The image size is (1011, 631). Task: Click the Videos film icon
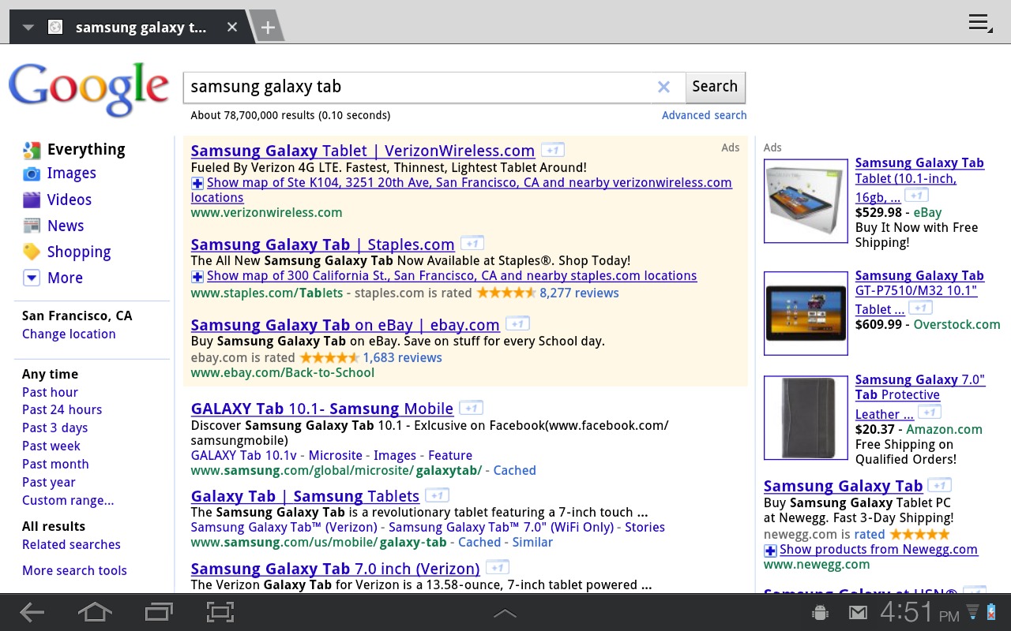32,200
